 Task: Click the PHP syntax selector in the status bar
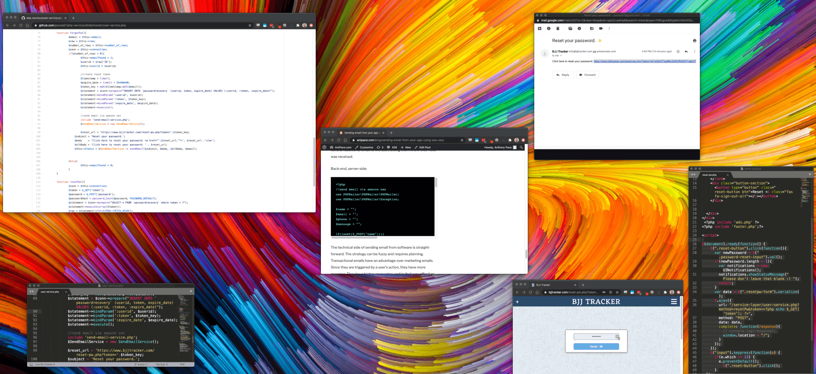(x=182, y=365)
